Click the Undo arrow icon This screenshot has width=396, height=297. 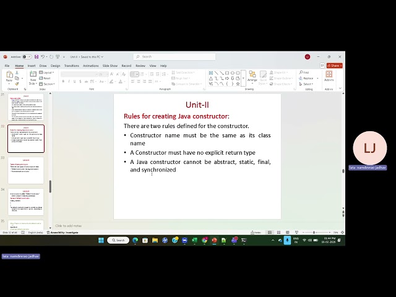[x=43, y=56]
